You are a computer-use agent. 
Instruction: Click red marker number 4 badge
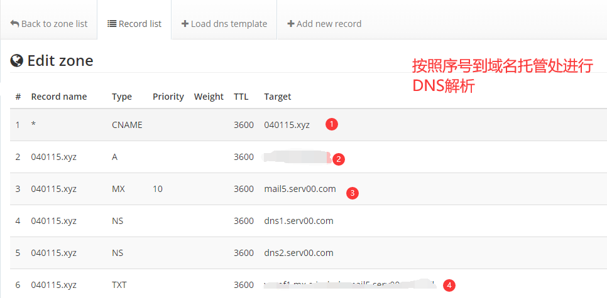point(449,285)
